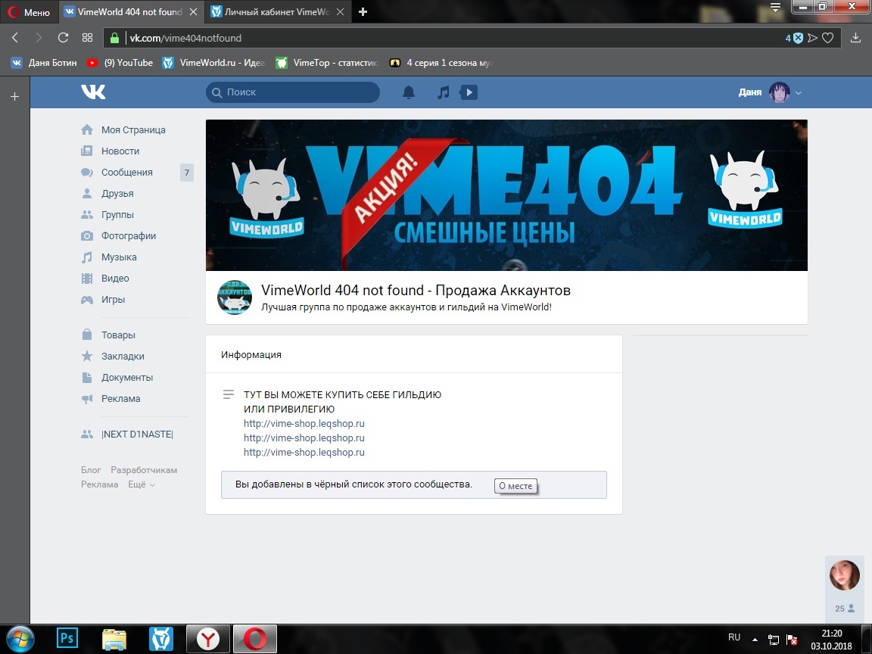This screenshot has width=872, height=654.
Task: Open the Opera Меню main menu
Action: pos(29,12)
